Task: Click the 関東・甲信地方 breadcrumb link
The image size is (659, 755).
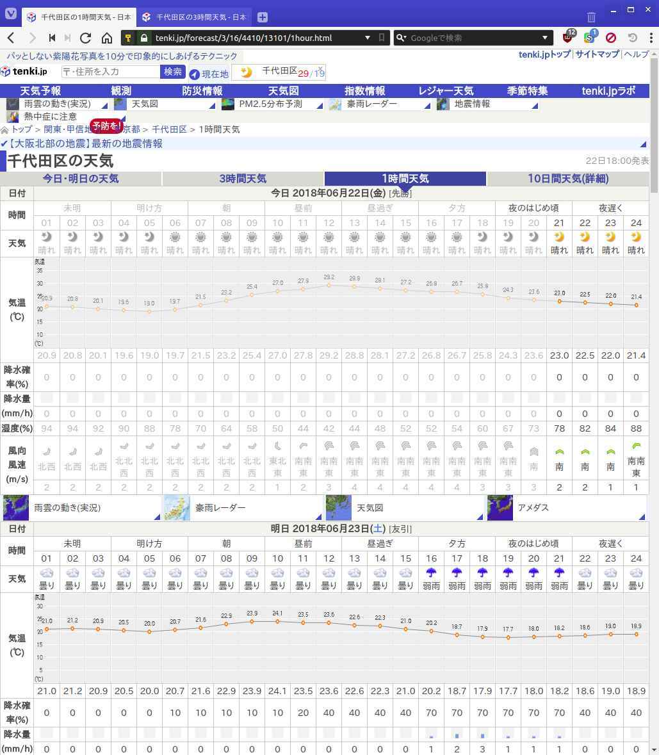Action: [67, 129]
